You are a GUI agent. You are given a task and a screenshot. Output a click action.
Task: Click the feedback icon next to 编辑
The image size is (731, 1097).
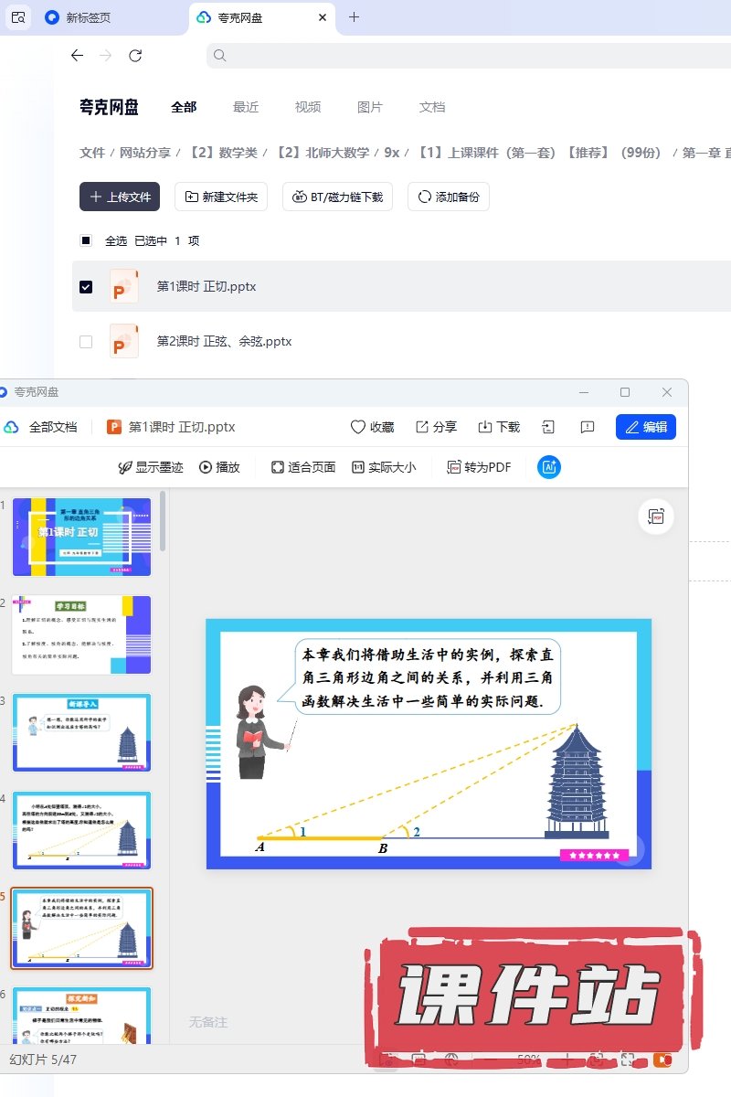click(588, 427)
